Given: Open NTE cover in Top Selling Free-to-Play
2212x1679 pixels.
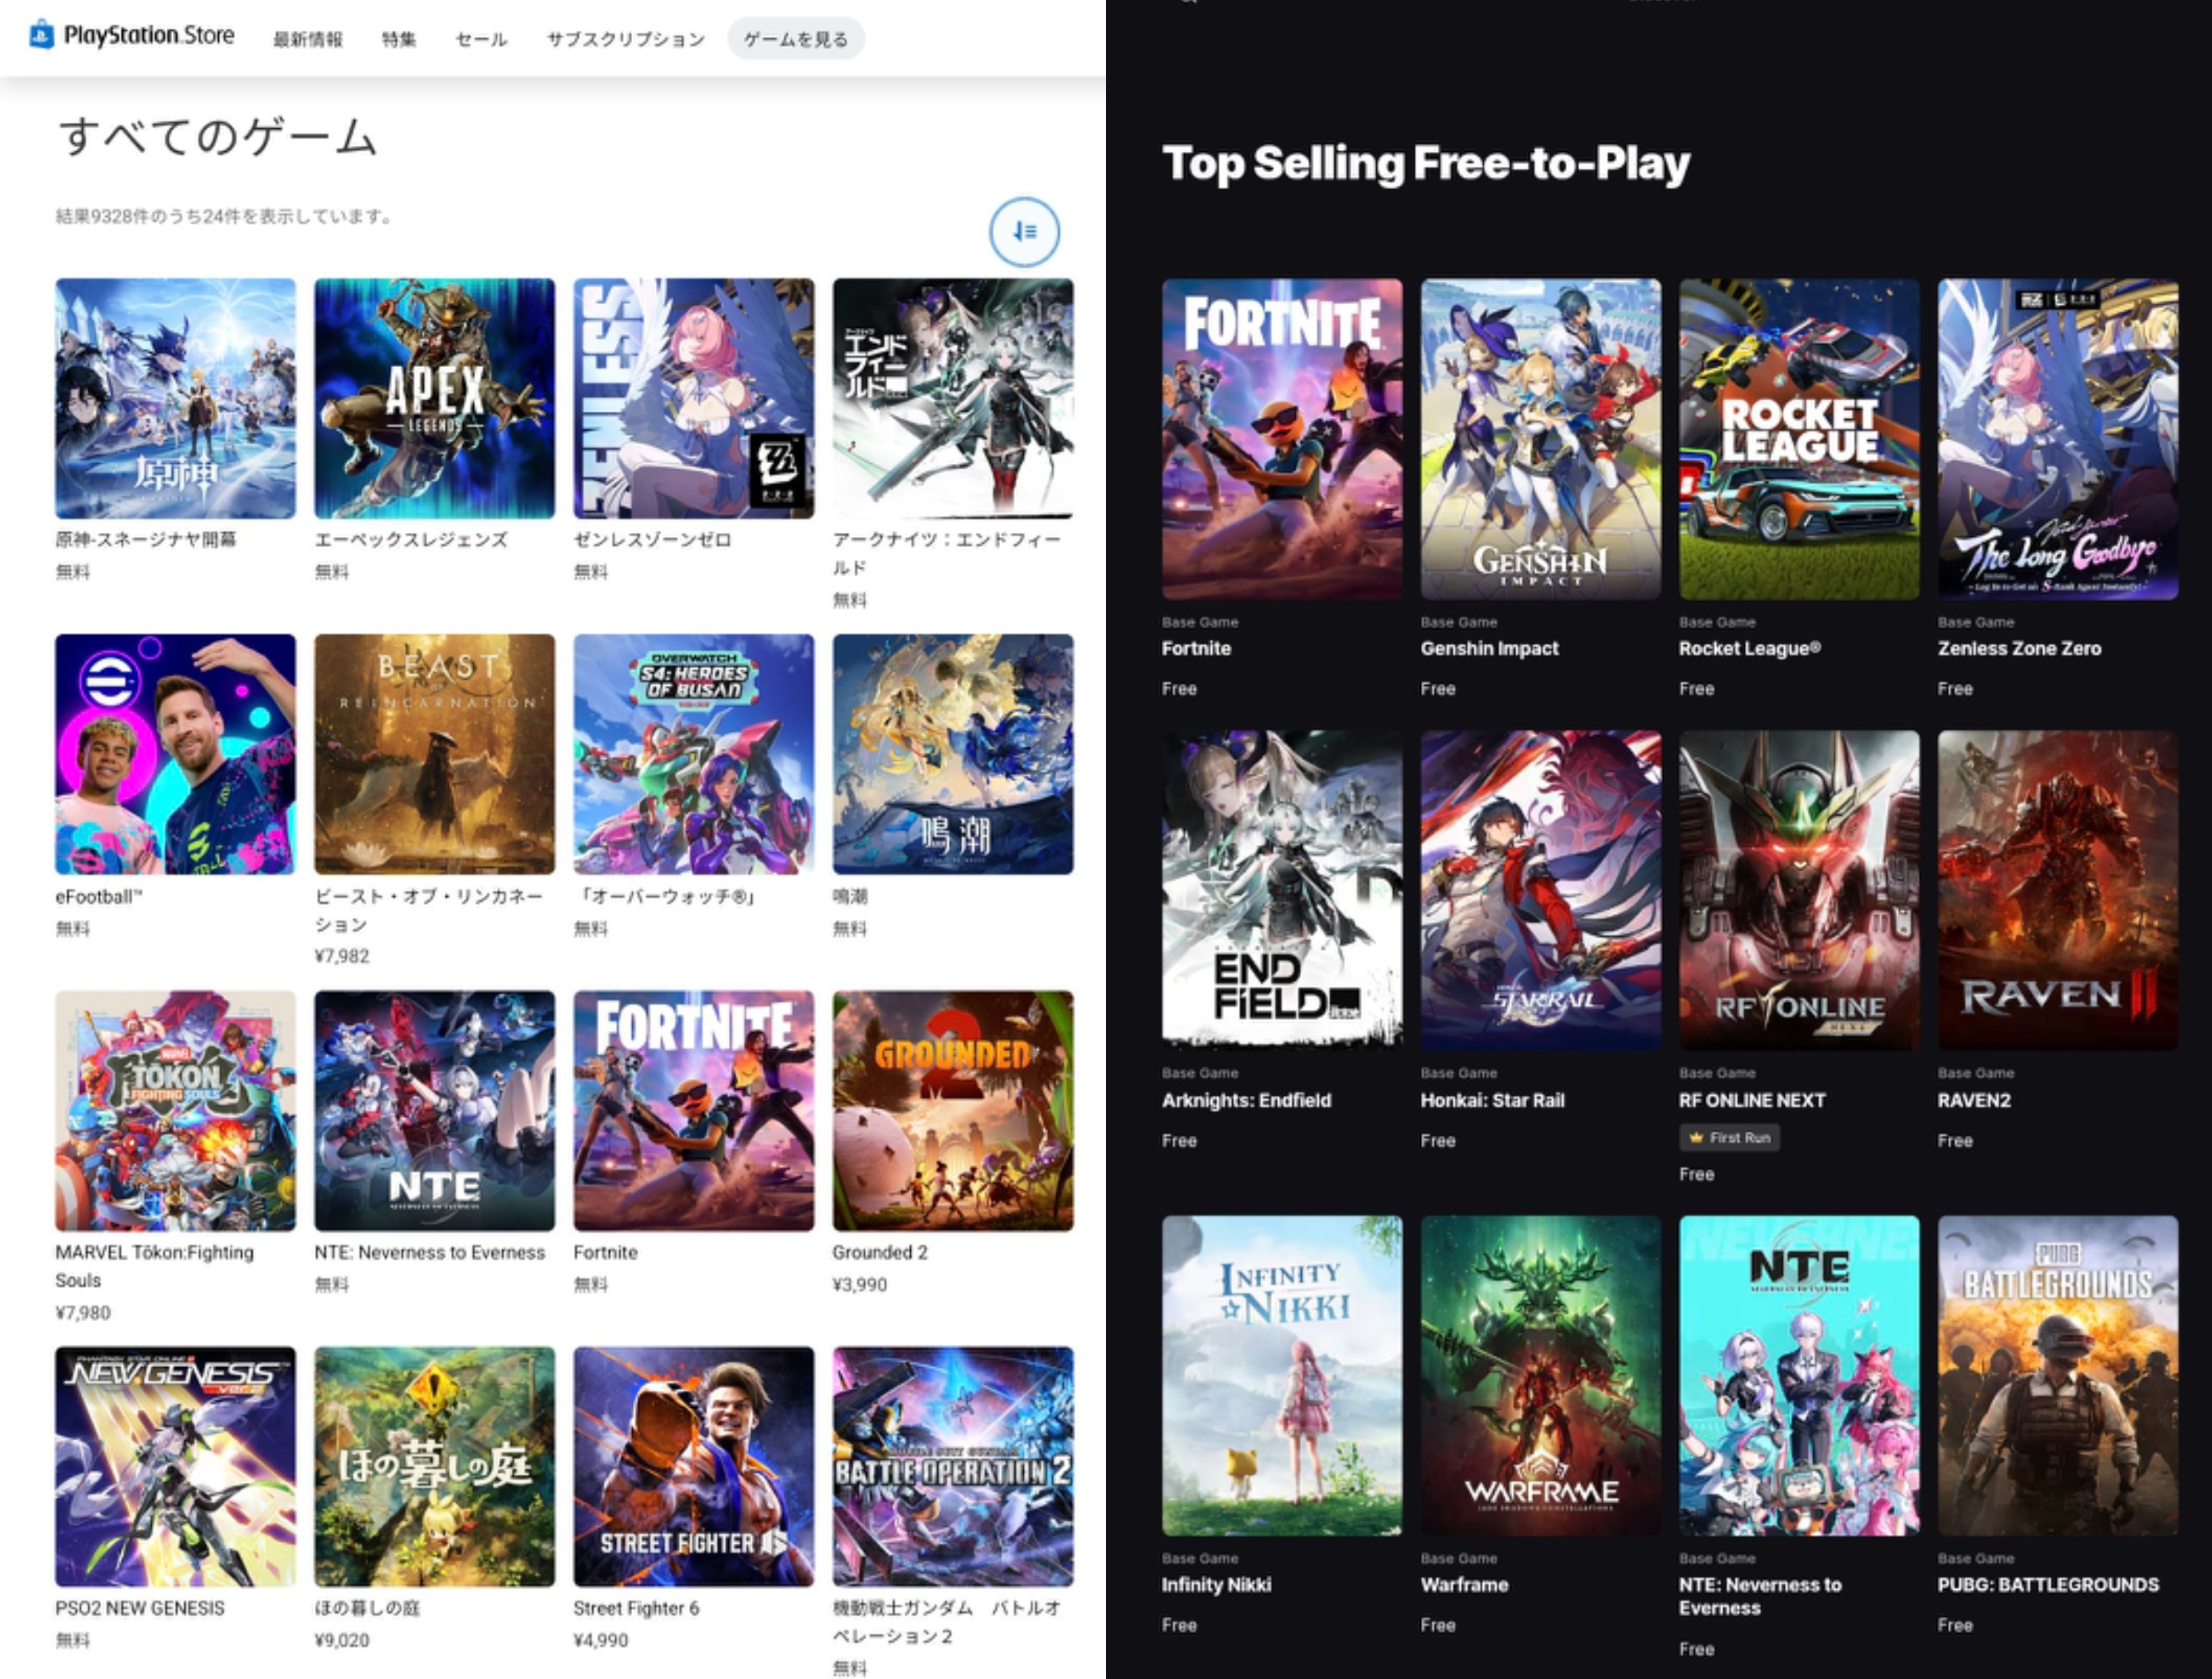Looking at the screenshot, I should (x=1799, y=1376).
